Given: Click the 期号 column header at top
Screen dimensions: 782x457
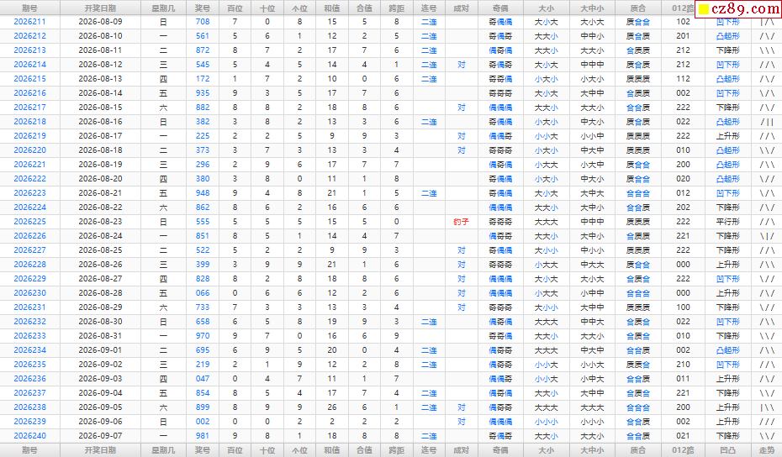Looking at the screenshot, I should pyautogui.click(x=29, y=8).
